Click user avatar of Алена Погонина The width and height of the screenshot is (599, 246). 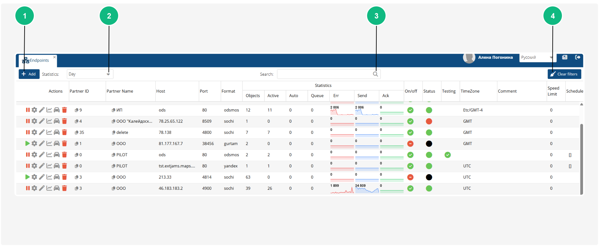tap(469, 58)
